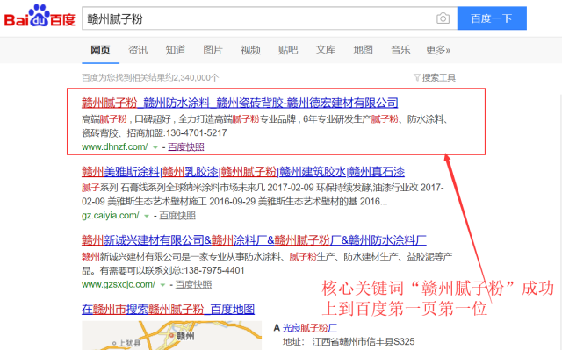The image size is (562, 350).
Task: Open 百度快照 for gz.caiyia.com
Action: [x=177, y=216]
